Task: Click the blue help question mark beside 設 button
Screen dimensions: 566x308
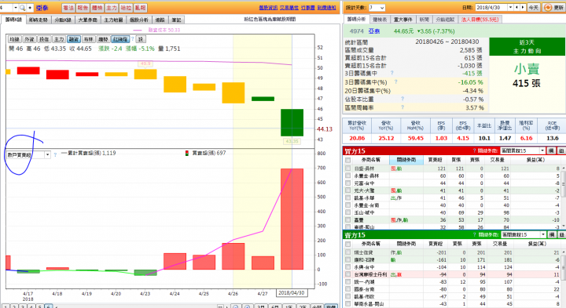Action: (x=133, y=39)
